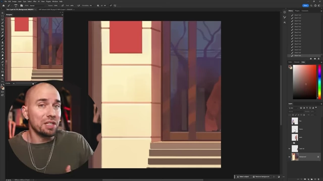Toggle airbrush-style build-up effects
This screenshot has height=181, width=323.
(x=79, y=6)
